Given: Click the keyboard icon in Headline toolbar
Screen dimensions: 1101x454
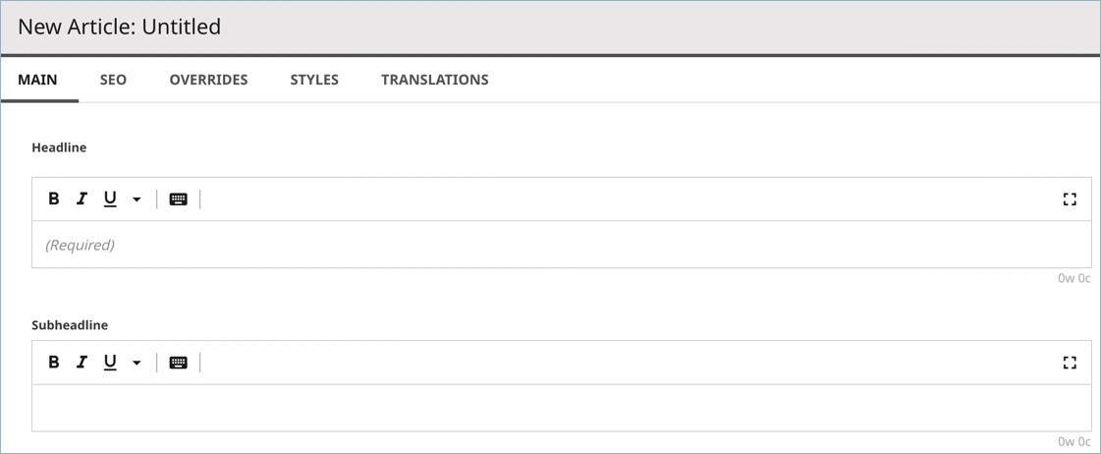Looking at the screenshot, I should pos(179,199).
